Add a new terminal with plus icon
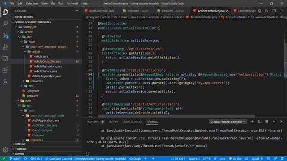 252,122
